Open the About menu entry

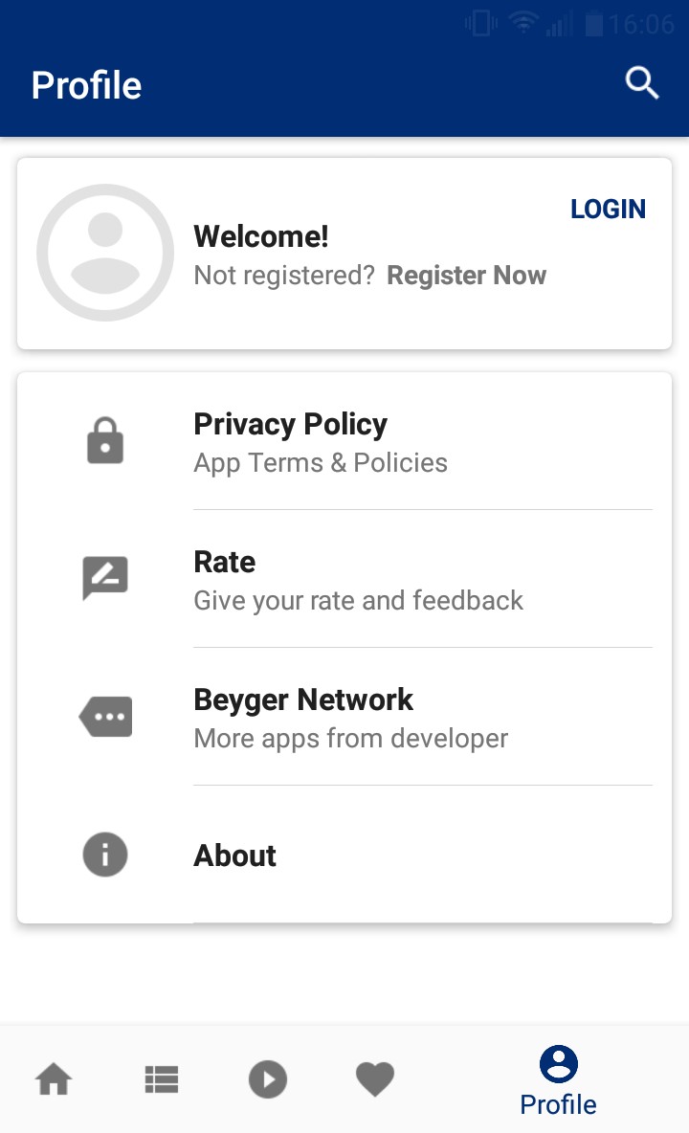coord(235,855)
